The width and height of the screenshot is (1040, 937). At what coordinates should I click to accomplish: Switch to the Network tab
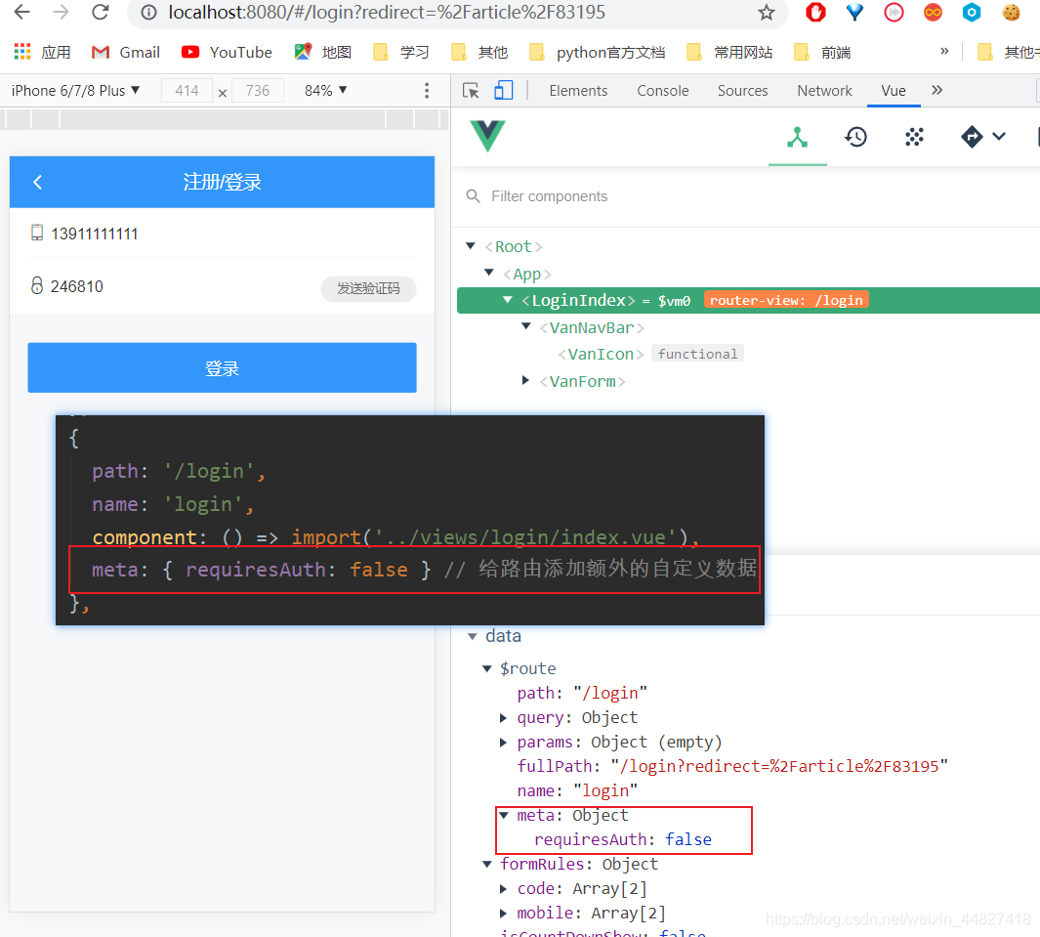[x=824, y=90]
